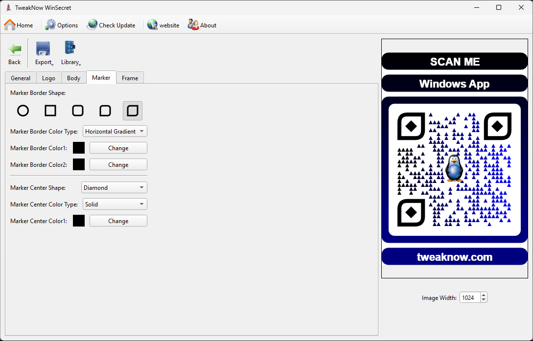Select circle marker border shape
The image size is (533, 341).
23,111
